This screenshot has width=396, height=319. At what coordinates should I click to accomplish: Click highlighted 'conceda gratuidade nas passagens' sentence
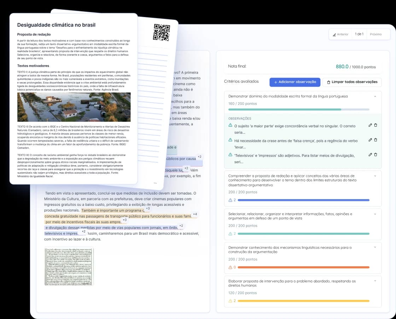point(118,216)
